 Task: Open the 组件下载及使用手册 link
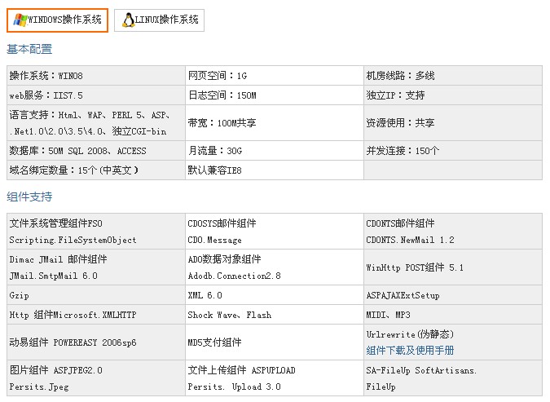coord(410,351)
